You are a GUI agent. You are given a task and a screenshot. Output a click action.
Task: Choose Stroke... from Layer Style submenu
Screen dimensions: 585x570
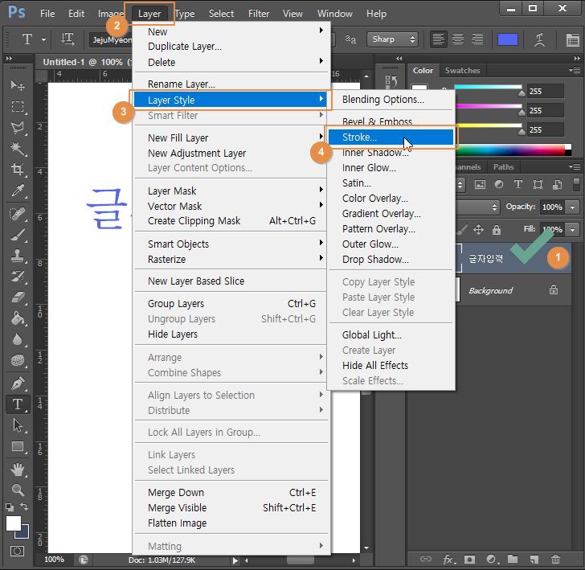pyautogui.click(x=391, y=137)
